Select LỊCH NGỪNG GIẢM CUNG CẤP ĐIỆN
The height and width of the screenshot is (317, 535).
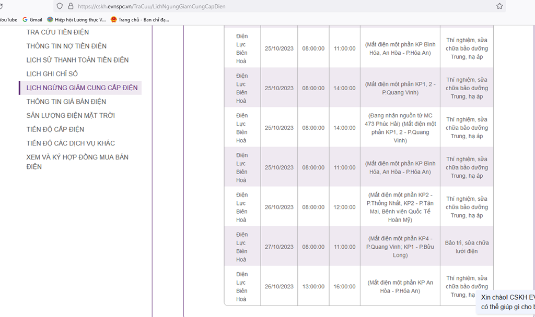[82, 88]
